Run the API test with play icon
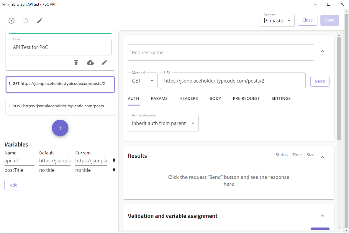This screenshot has width=349, height=234. pyautogui.click(x=12, y=21)
